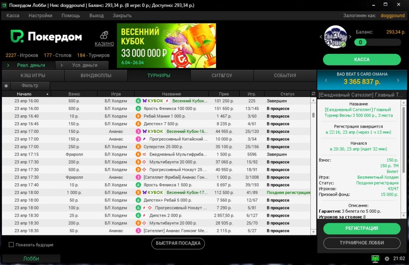Click the green КАССА button
Viewport: 409px width, 265px height.
pyautogui.click(x=362, y=59)
